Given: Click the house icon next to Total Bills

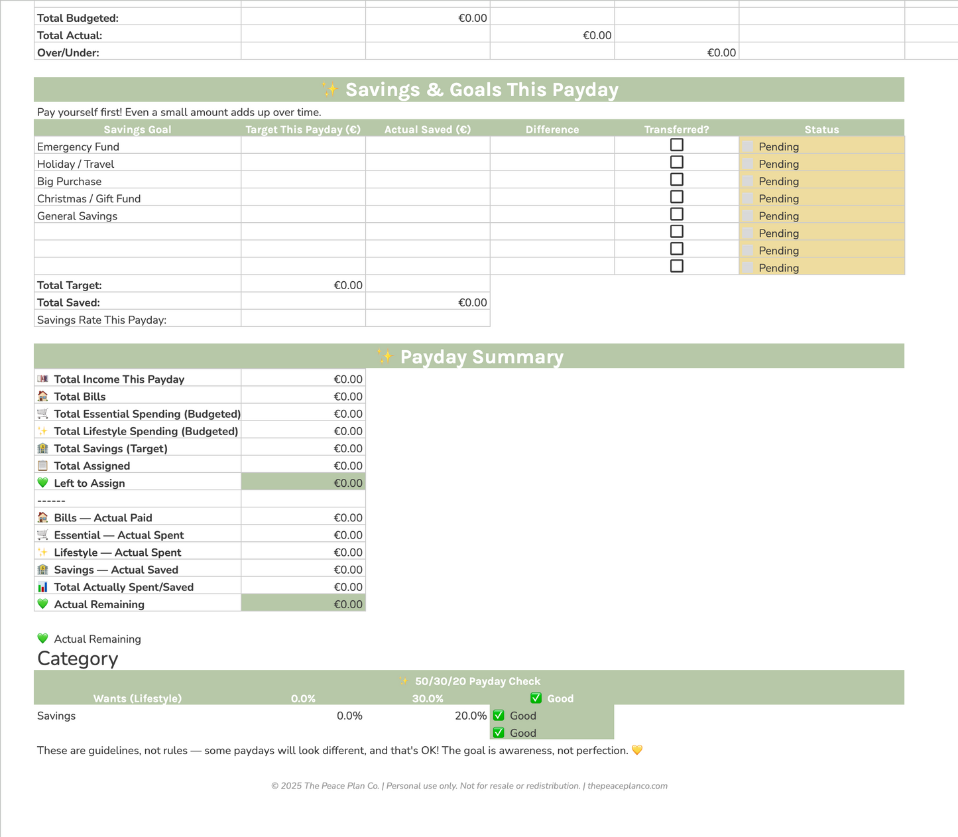Looking at the screenshot, I should point(43,396).
